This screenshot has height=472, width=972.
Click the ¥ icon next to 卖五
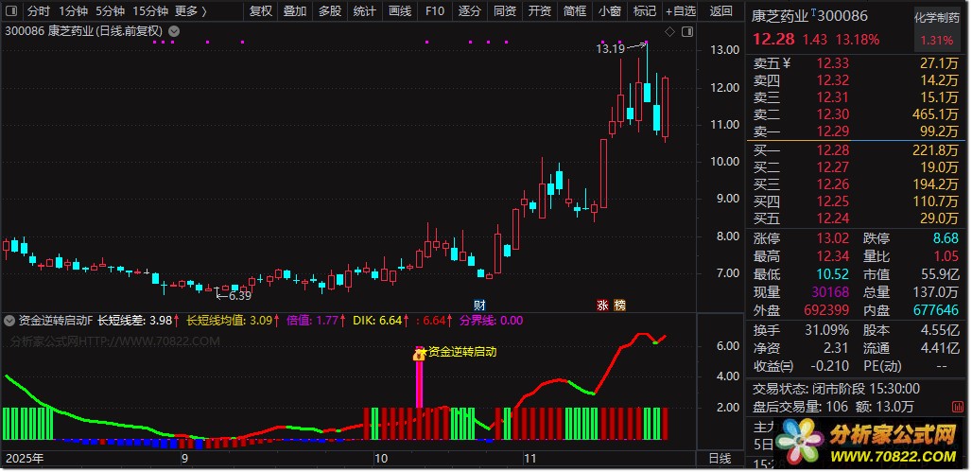point(788,62)
